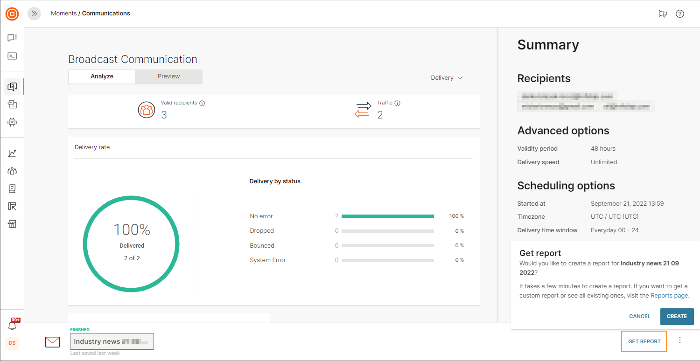Cancel the Get report dialog
Screen dimensions: 700x361
pyautogui.click(x=639, y=316)
